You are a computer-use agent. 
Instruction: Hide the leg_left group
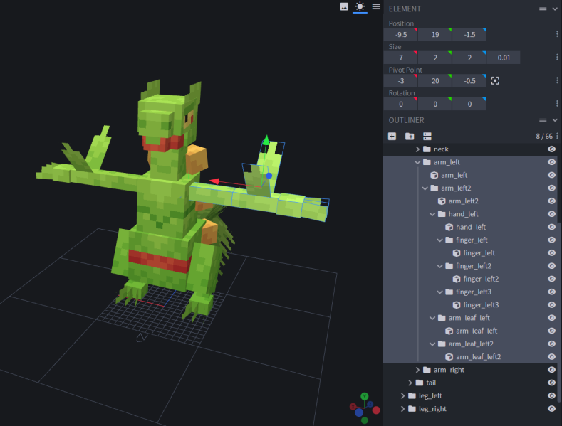(x=551, y=395)
